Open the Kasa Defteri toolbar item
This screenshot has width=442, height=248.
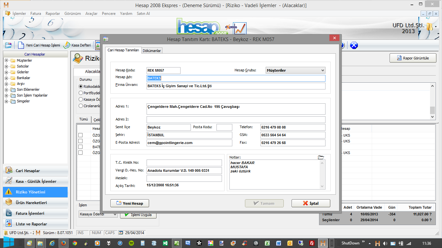[77, 45]
